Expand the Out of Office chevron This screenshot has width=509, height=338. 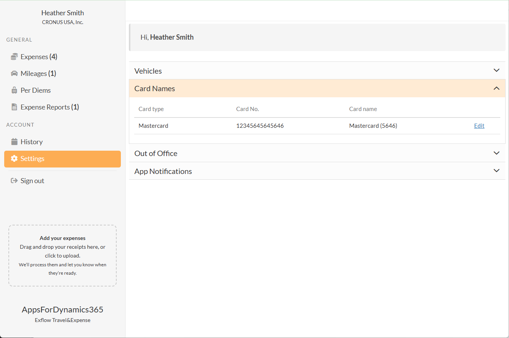pyautogui.click(x=496, y=153)
